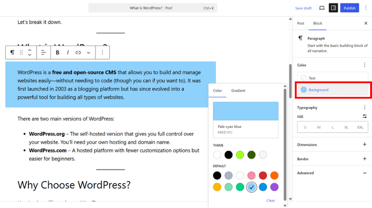Select font size S
This screenshot has width=372, height=208.
coord(305,127)
